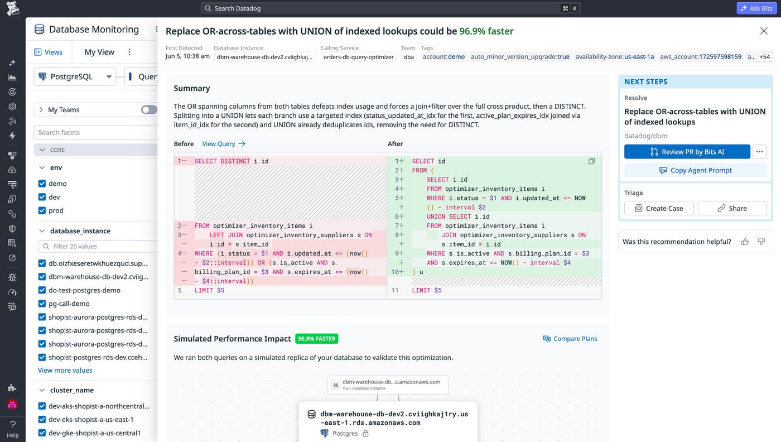Open the Views panel
This screenshot has width=781, height=442.
(48, 52)
